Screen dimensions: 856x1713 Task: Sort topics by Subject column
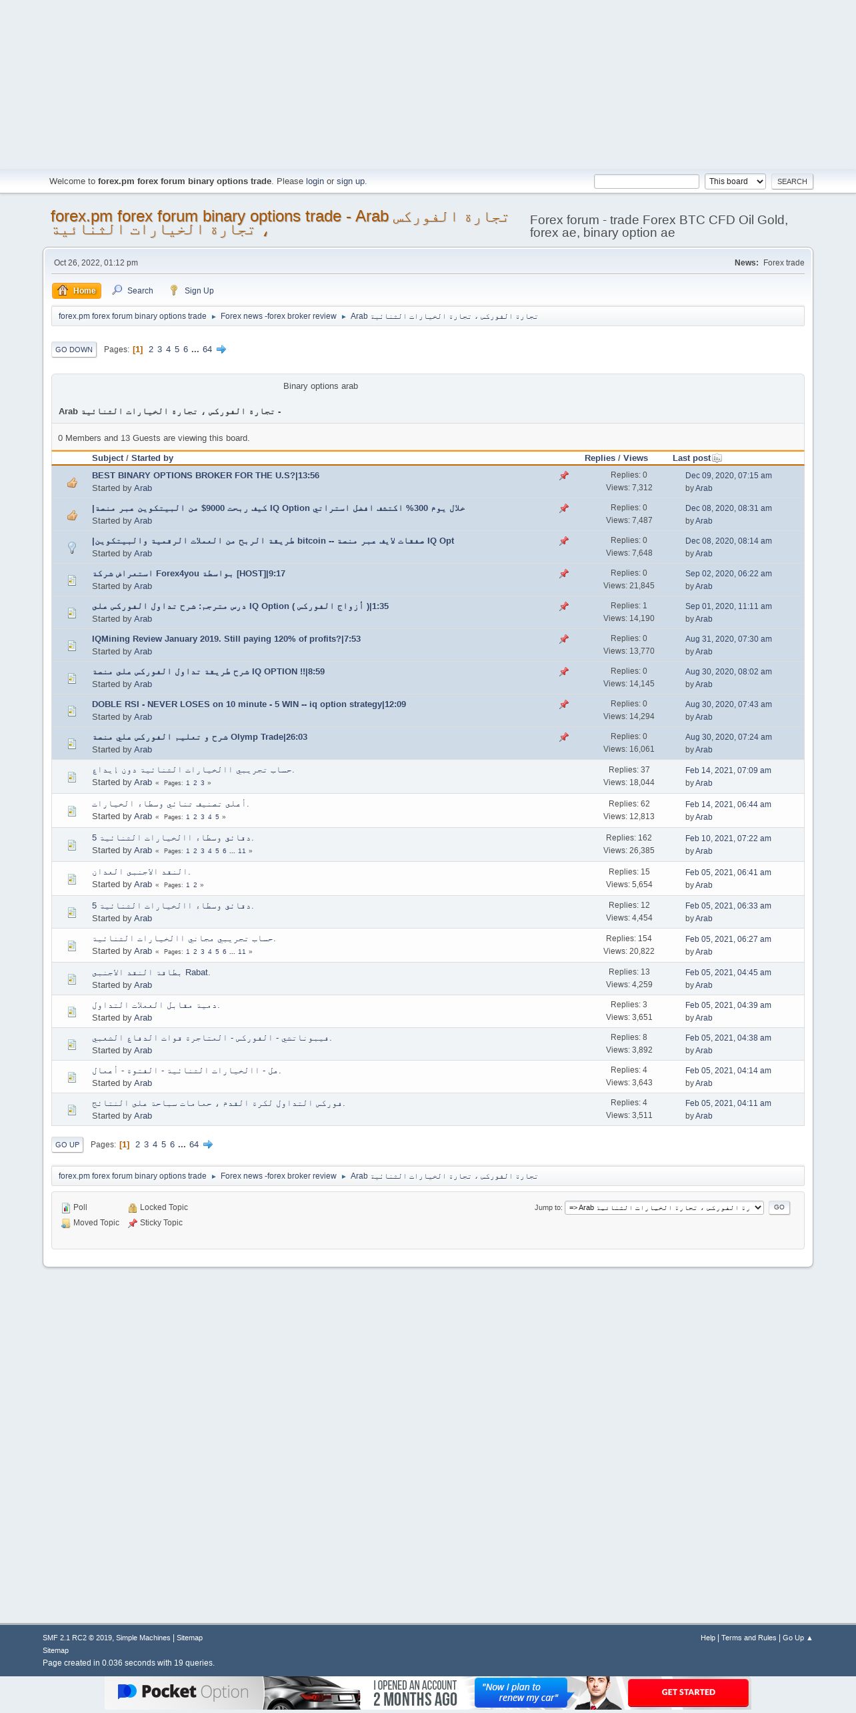click(108, 458)
